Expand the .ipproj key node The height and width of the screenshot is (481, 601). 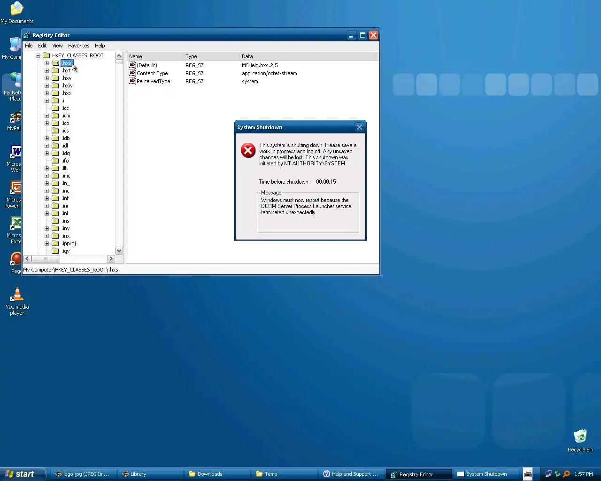pyautogui.click(x=46, y=243)
